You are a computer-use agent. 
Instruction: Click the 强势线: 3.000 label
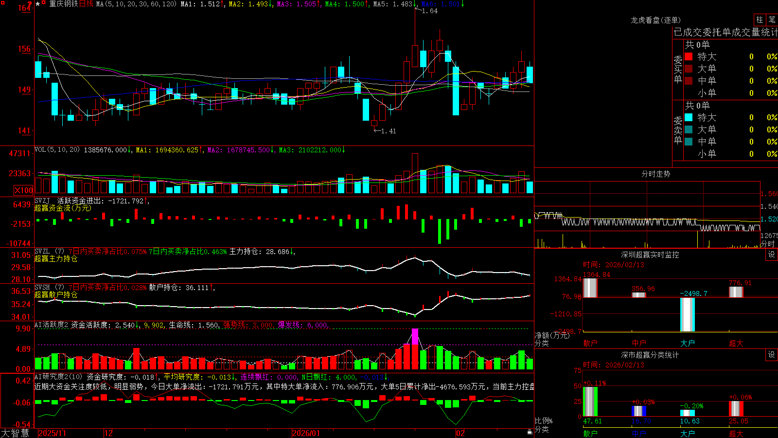point(248,325)
